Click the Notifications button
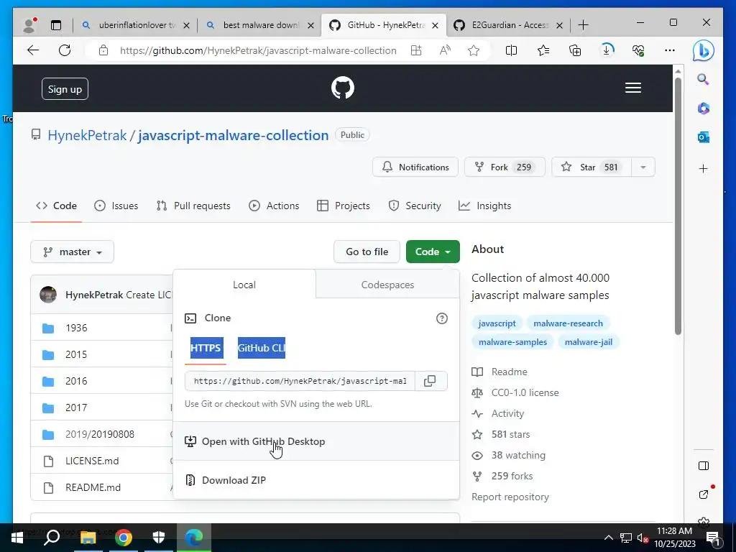 415,167
